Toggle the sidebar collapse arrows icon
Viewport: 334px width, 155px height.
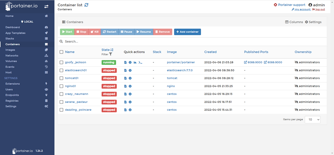pyautogui.click(x=46, y=7)
